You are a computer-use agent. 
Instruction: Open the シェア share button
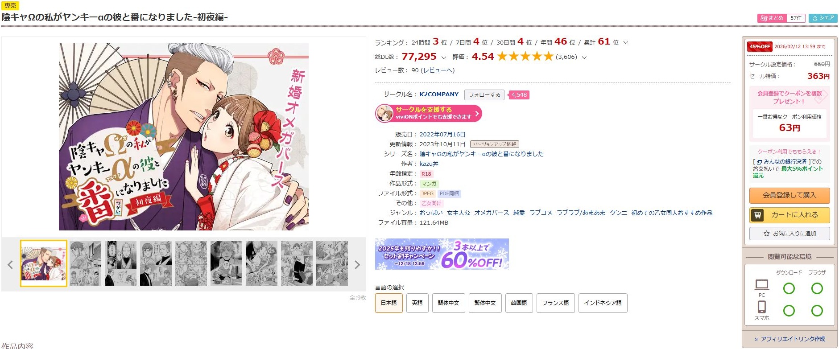pos(823,18)
